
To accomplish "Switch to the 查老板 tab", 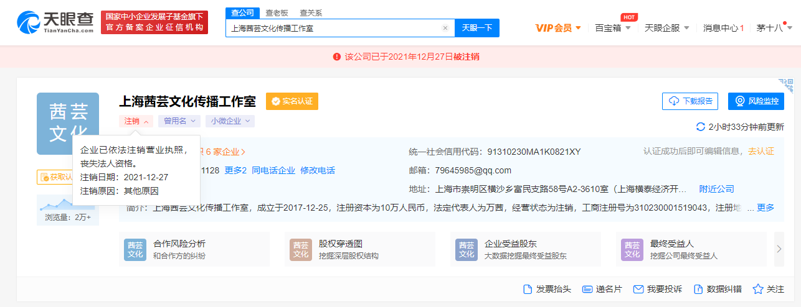I will [x=275, y=13].
